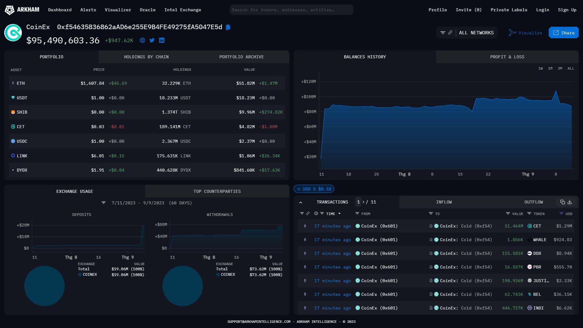Open Private Labels
The width and height of the screenshot is (583, 328).
pyautogui.click(x=509, y=10)
